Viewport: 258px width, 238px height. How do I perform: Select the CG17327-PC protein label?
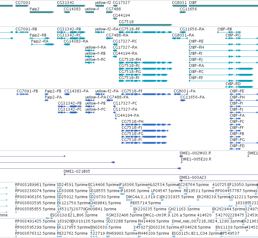[125, 103]
